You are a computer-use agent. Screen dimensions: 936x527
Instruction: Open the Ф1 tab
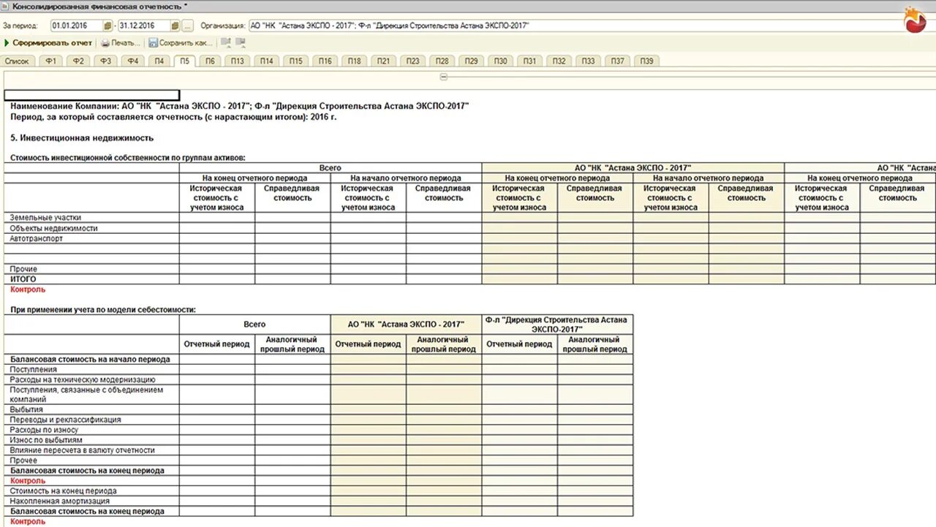pyautogui.click(x=50, y=61)
